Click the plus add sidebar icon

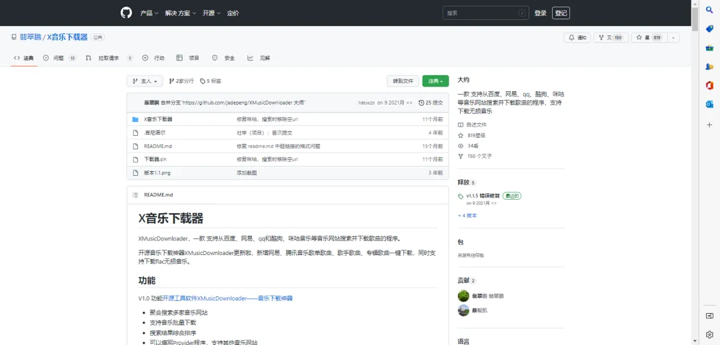point(709,125)
